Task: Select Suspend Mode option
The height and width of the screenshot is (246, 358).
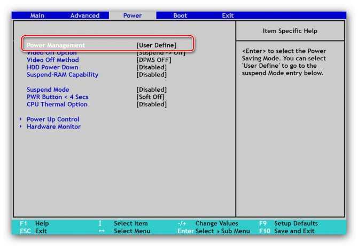Action: tap(48, 90)
